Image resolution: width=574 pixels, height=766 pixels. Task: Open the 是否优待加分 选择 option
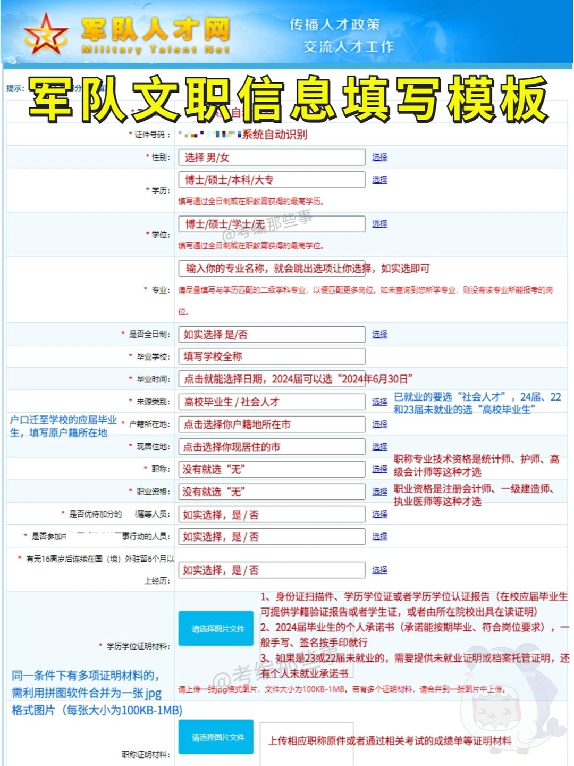point(379,514)
